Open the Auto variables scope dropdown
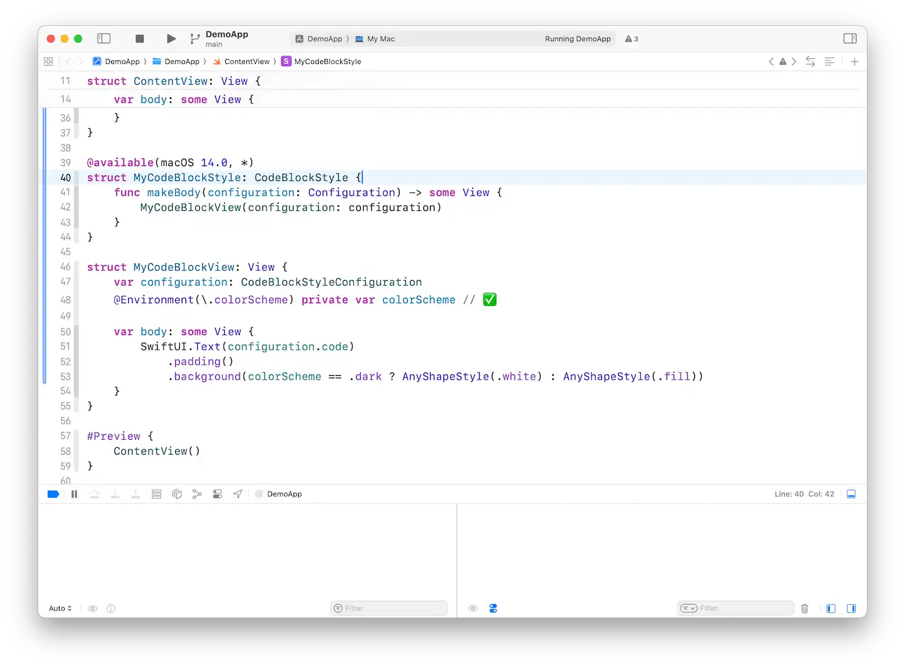 pyautogui.click(x=59, y=608)
